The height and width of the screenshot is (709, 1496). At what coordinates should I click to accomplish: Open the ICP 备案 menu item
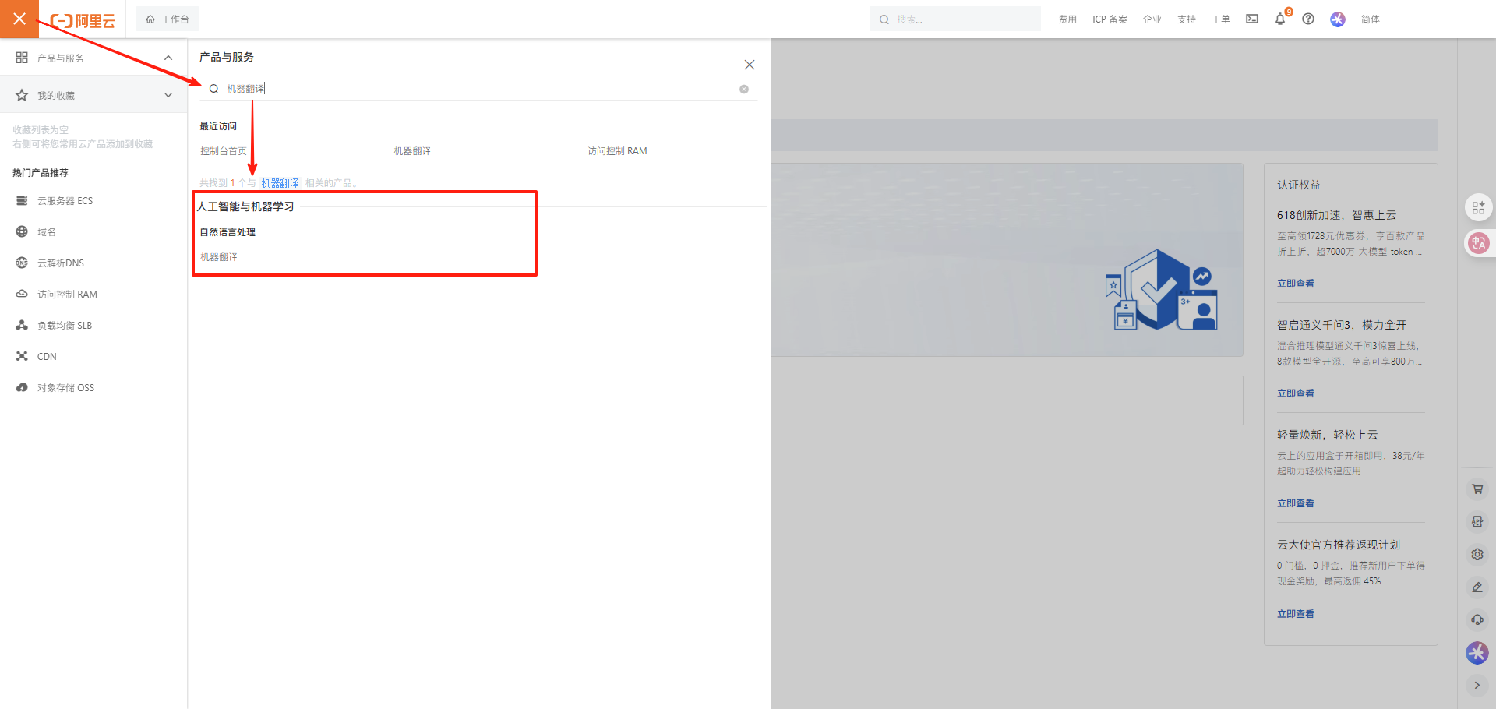tap(1110, 19)
